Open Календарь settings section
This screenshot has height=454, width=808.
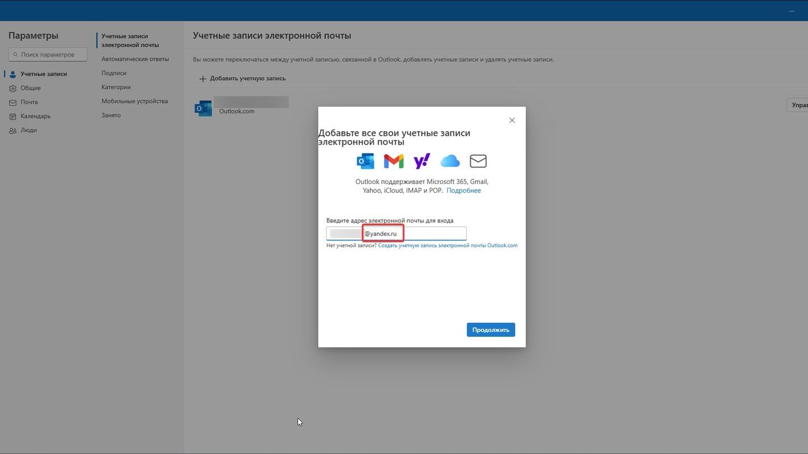click(x=35, y=116)
